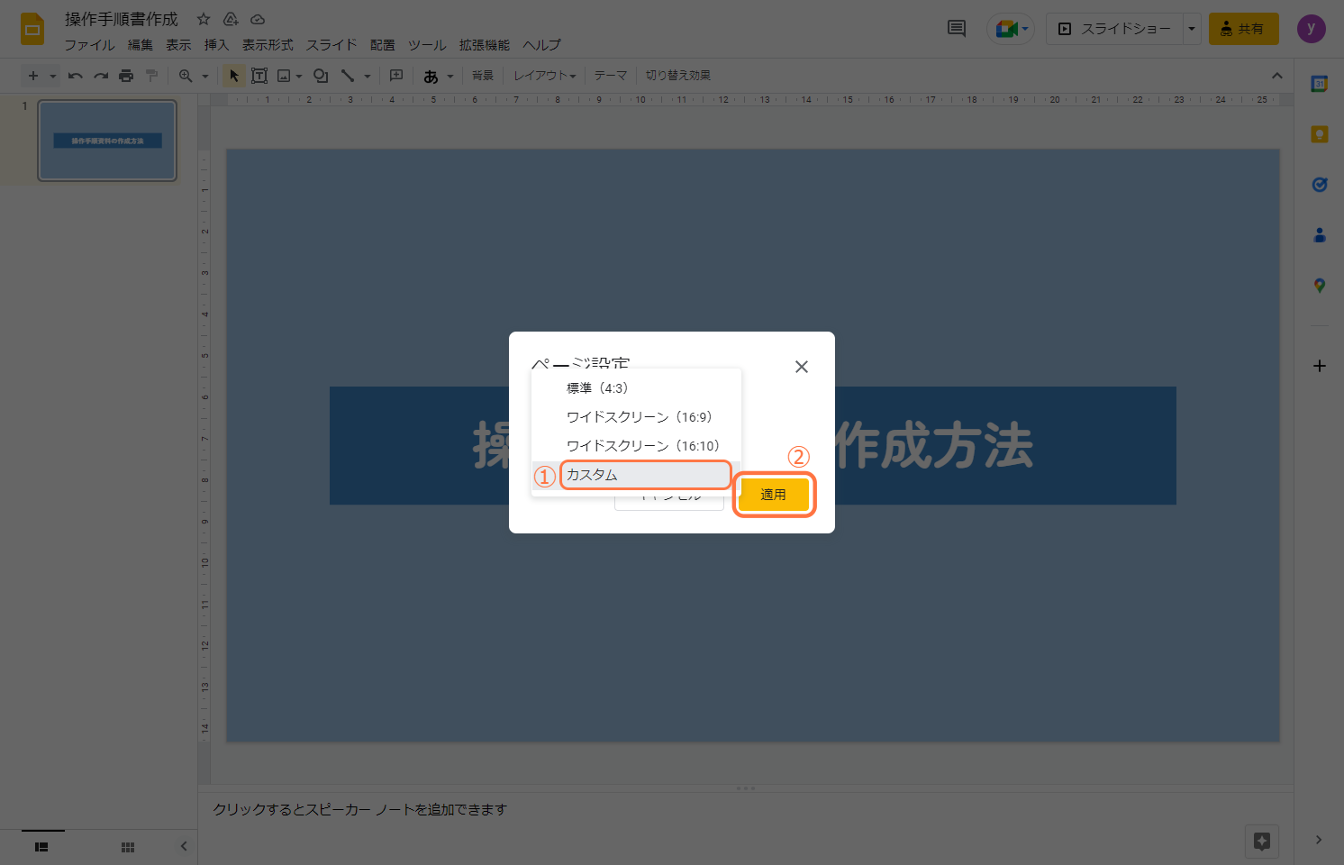
Task: Click the 共有 share button
Action: (1243, 29)
